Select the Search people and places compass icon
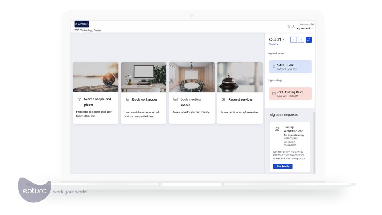This screenshot has height=215, width=382. [79, 99]
